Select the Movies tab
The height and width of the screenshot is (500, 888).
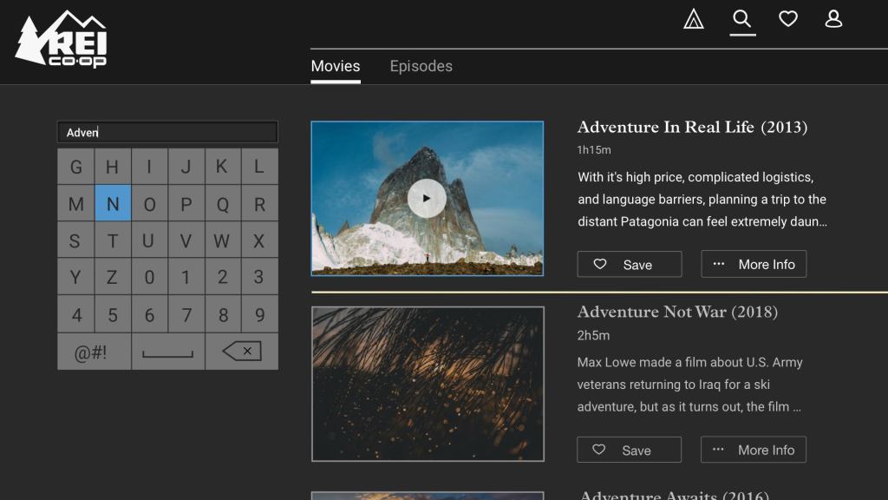[x=335, y=66]
